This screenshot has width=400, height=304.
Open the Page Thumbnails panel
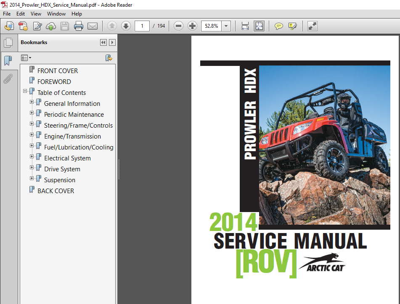[x=8, y=42]
